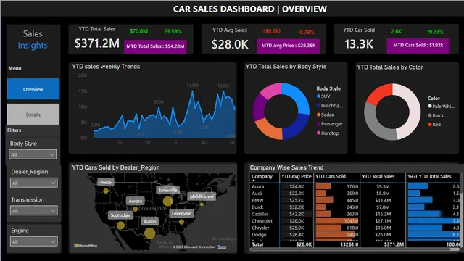Select Red in Color legend
Viewport: 464px width, 261px height.
[x=434, y=125]
